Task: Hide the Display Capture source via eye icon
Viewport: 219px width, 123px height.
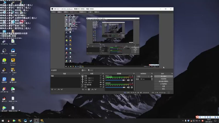Action: click(100, 85)
